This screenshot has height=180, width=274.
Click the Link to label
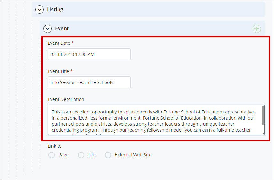55,146
